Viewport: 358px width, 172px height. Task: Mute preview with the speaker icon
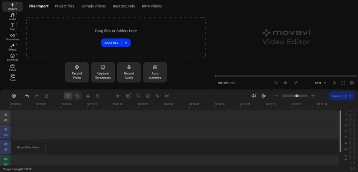point(334,83)
